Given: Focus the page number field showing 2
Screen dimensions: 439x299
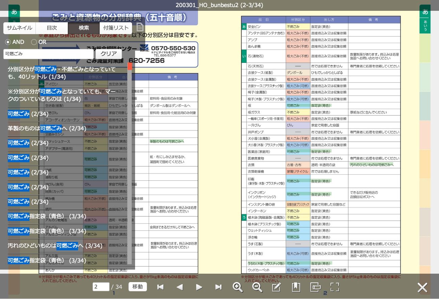Looking at the screenshot, I should click(101, 286).
